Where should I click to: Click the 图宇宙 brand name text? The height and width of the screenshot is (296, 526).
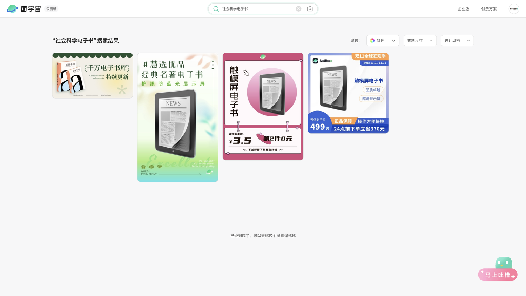point(31,9)
